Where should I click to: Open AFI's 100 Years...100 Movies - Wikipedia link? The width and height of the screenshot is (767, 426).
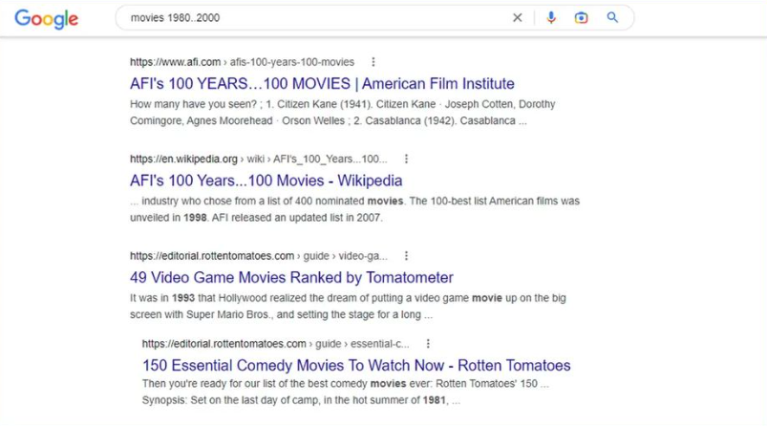click(266, 181)
